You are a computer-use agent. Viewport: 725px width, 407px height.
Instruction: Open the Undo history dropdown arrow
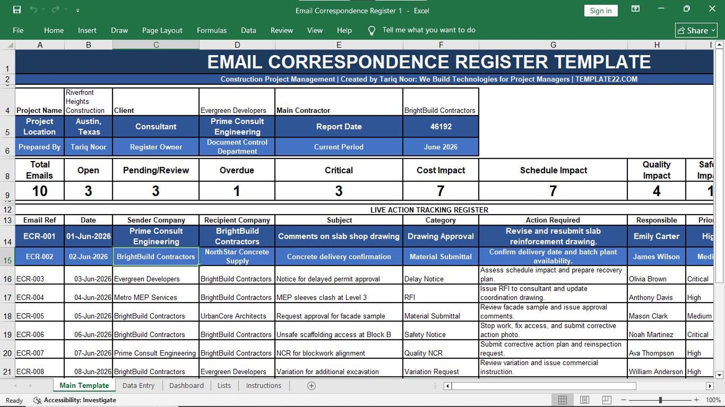[43, 10]
